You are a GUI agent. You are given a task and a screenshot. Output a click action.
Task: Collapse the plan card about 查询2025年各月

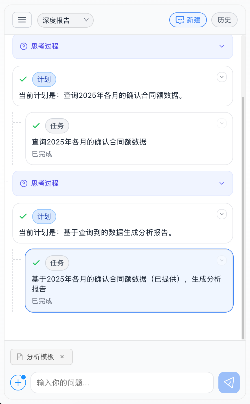click(x=222, y=77)
